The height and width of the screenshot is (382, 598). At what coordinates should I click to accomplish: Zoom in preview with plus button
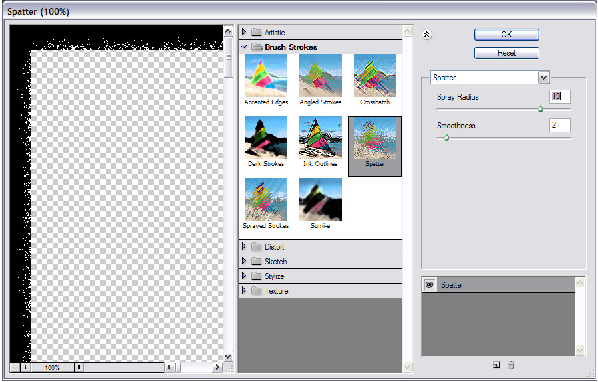(x=25, y=367)
